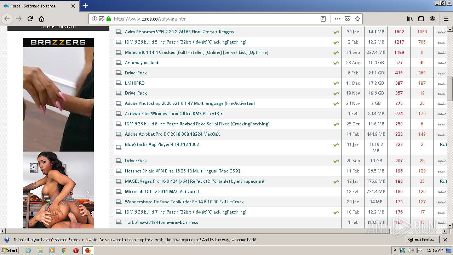Click verified checkmark on Anomaly packed row
This screenshot has height=255, width=453.
(336, 63)
